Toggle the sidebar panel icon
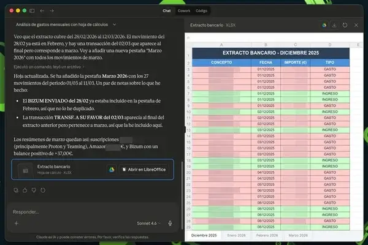The width and height of the screenshot is (368, 245). pos(32,11)
